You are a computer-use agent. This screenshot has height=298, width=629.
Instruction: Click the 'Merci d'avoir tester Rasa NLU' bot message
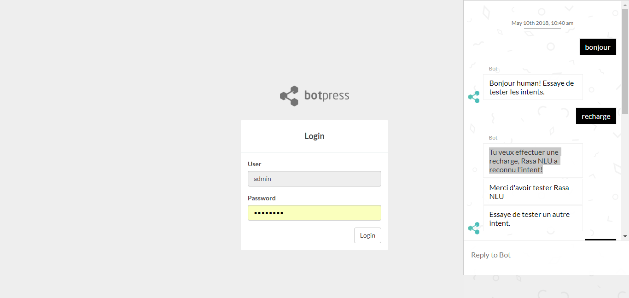(530, 192)
